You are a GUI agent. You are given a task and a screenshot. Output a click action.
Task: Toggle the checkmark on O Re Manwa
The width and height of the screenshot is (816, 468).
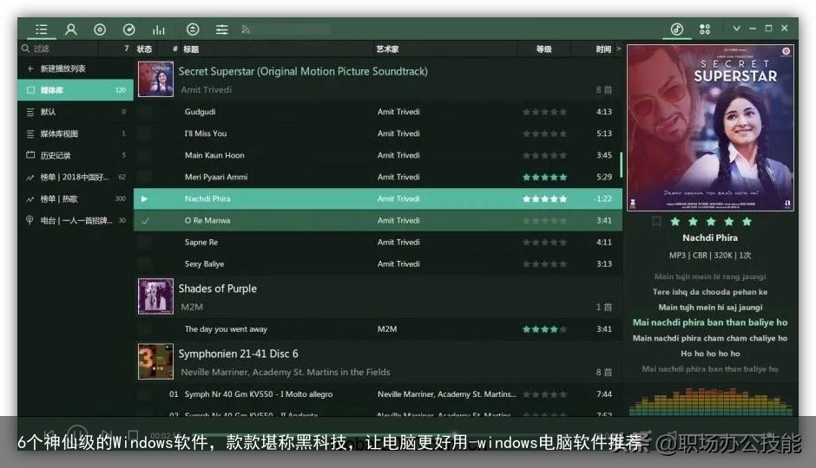click(145, 221)
